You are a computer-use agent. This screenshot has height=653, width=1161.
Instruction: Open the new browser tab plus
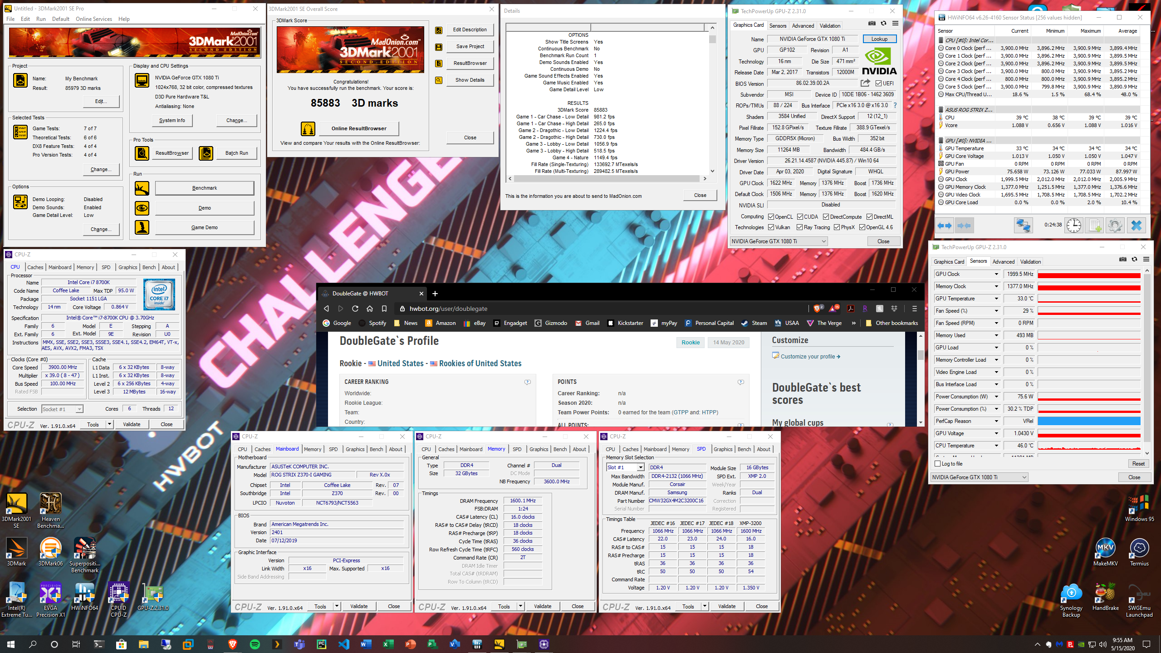tap(435, 294)
